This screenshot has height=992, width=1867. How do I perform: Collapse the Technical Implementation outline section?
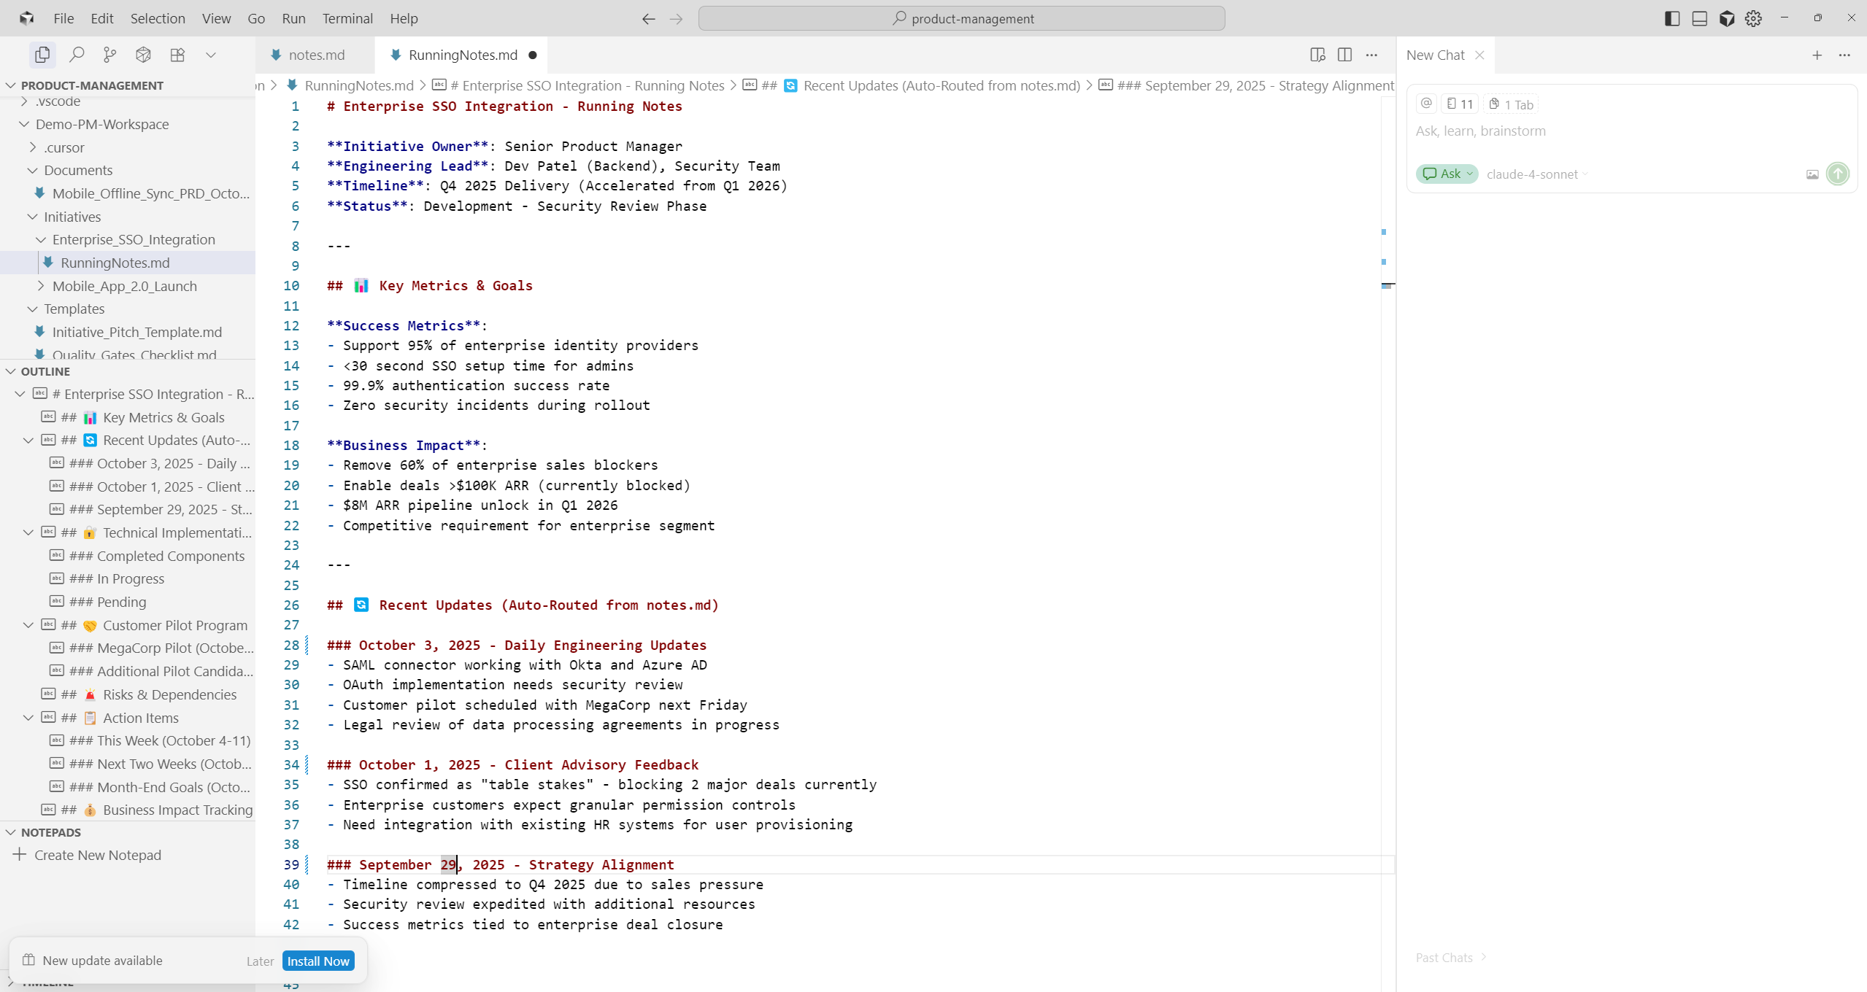click(28, 532)
